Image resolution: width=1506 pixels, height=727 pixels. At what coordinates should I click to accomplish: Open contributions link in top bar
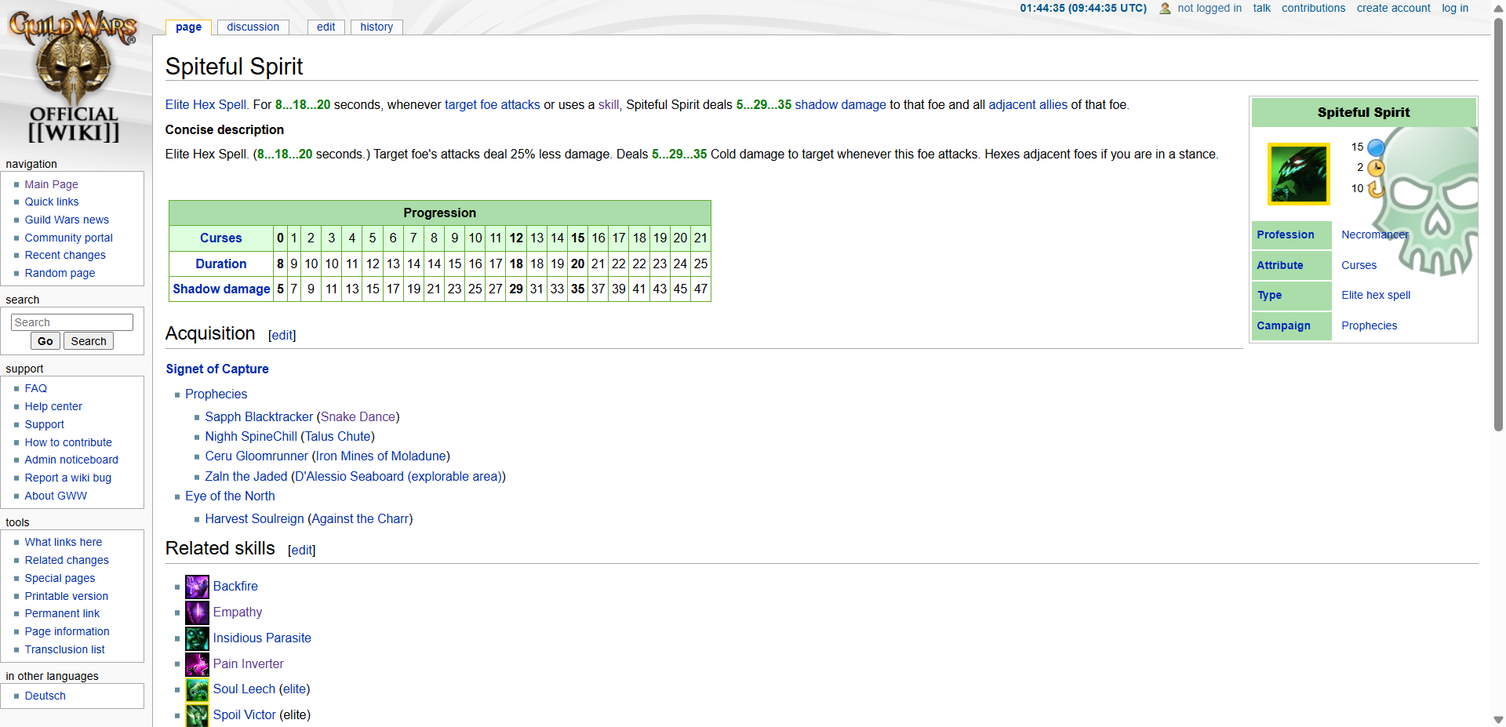tap(1313, 8)
